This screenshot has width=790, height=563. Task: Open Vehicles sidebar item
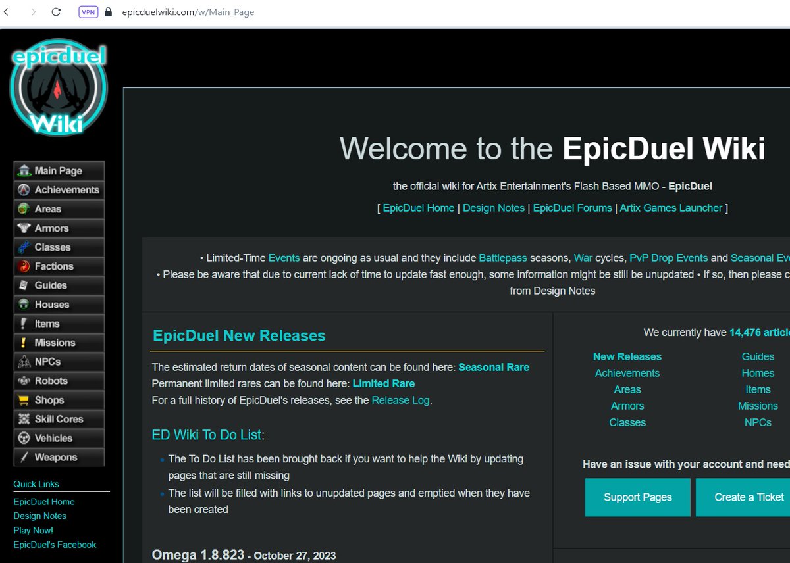pos(59,438)
